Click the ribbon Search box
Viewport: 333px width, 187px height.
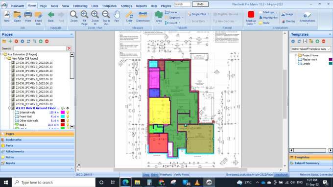tap(182, 4)
